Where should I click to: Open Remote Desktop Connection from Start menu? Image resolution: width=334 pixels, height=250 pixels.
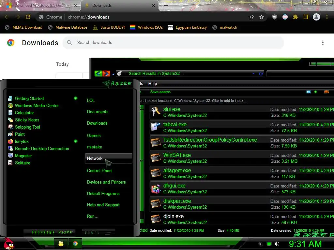38,148
